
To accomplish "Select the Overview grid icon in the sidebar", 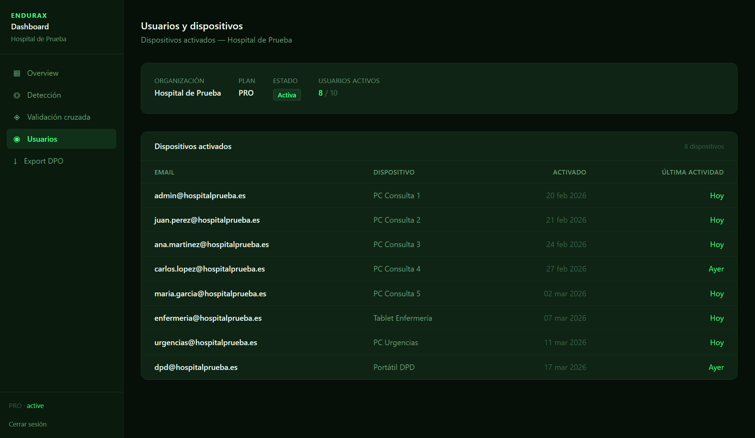I will click(x=16, y=73).
